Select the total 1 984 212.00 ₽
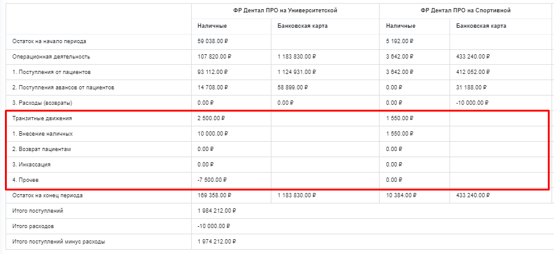Viewport: 554px width, 254px height. [x=216, y=211]
